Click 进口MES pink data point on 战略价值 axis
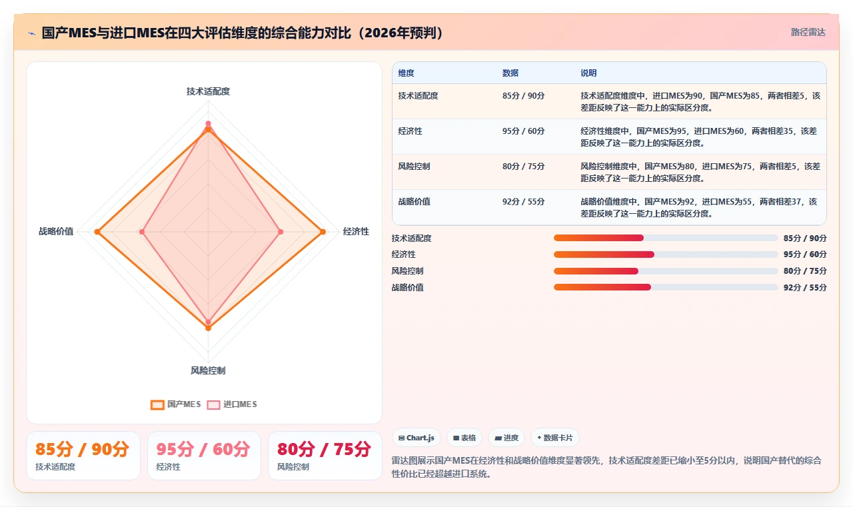This screenshot has height=507, width=853. point(141,232)
